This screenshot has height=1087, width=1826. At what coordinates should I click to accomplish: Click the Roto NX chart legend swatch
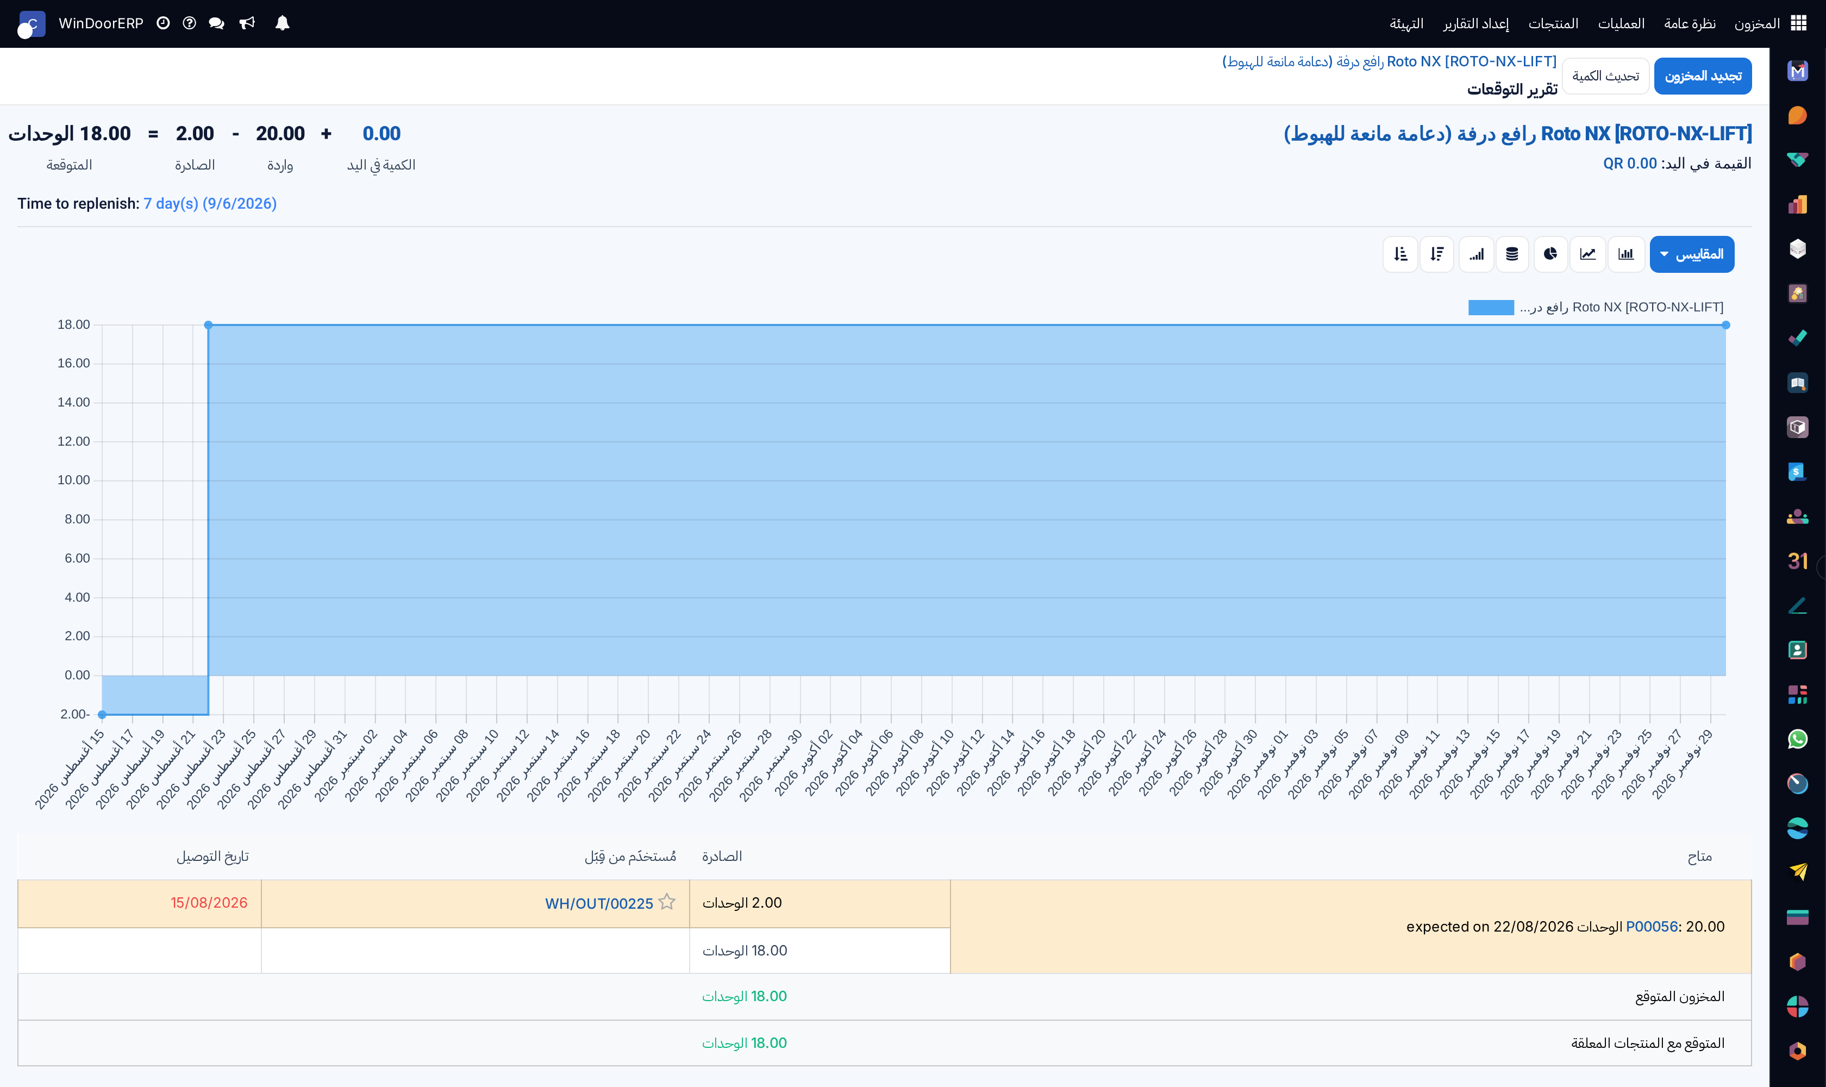[x=1491, y=308]
